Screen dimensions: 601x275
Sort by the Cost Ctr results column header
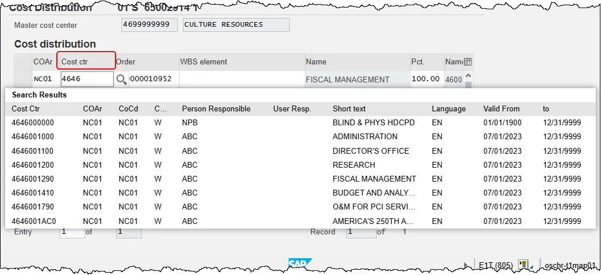point(26,108)
